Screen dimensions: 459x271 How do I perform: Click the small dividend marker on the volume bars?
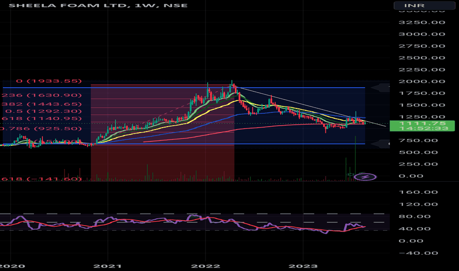(350, 174)
